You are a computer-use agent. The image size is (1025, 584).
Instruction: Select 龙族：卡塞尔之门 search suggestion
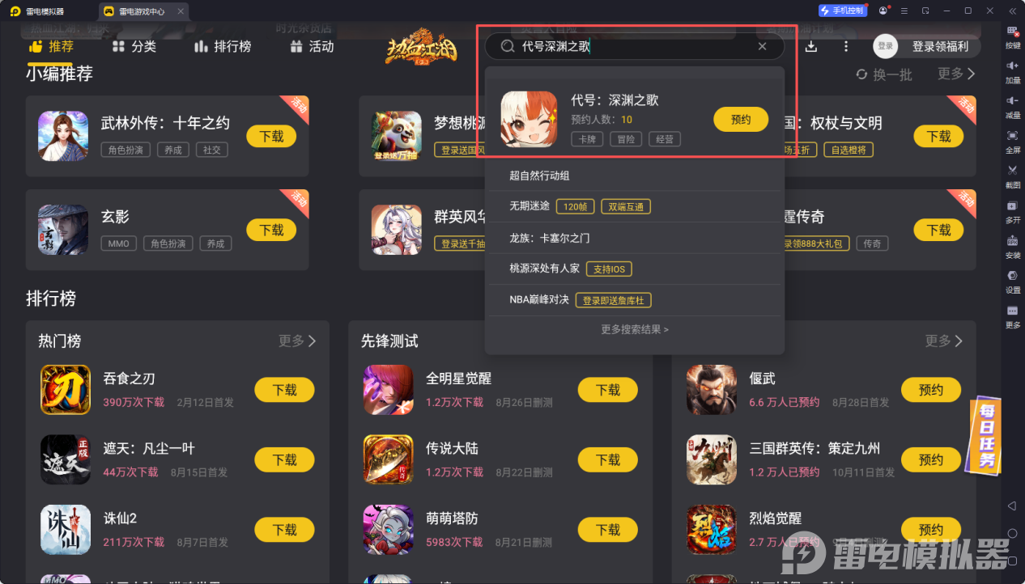(x=634, y=238)
